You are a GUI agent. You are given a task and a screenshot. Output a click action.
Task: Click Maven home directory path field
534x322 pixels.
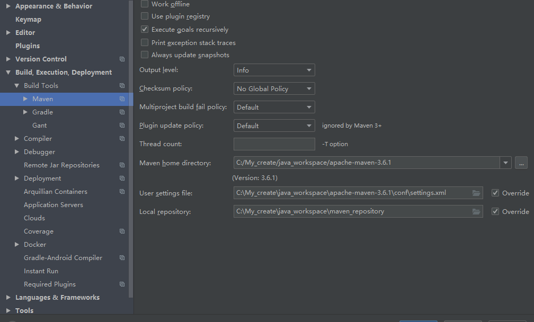tap(367, 163)
